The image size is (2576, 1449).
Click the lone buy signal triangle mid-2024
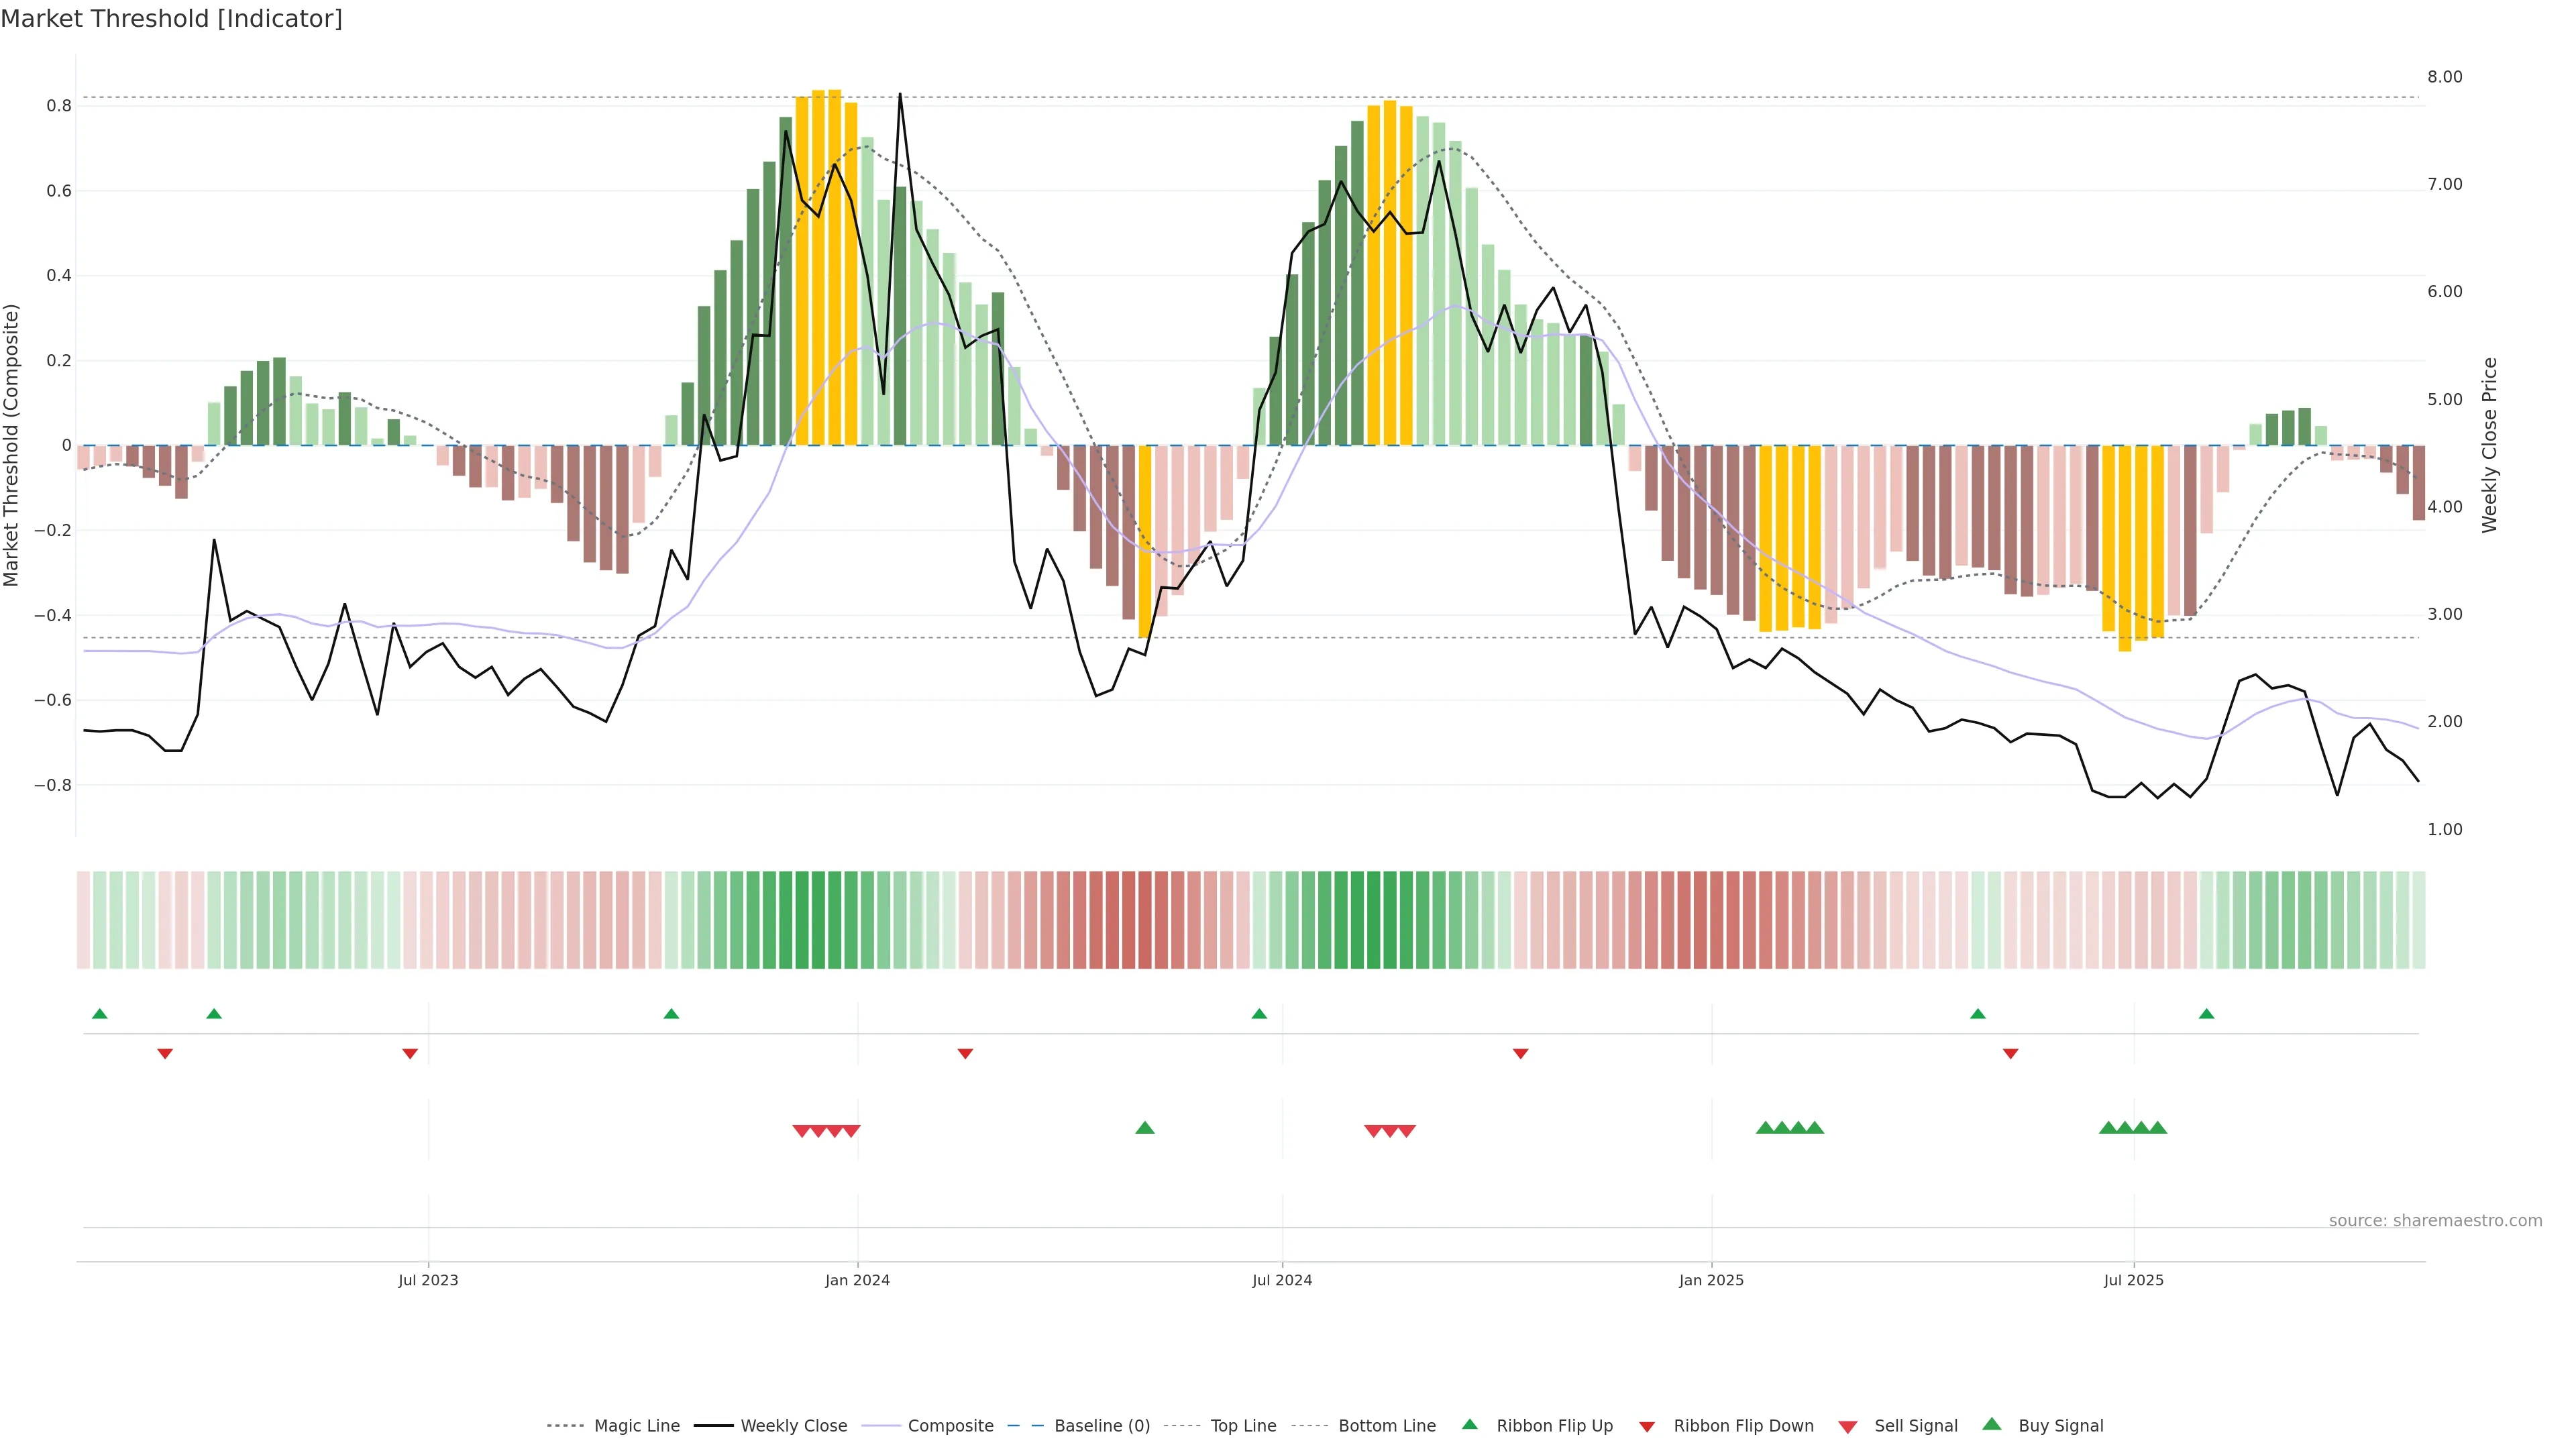click(1145, 1128)
